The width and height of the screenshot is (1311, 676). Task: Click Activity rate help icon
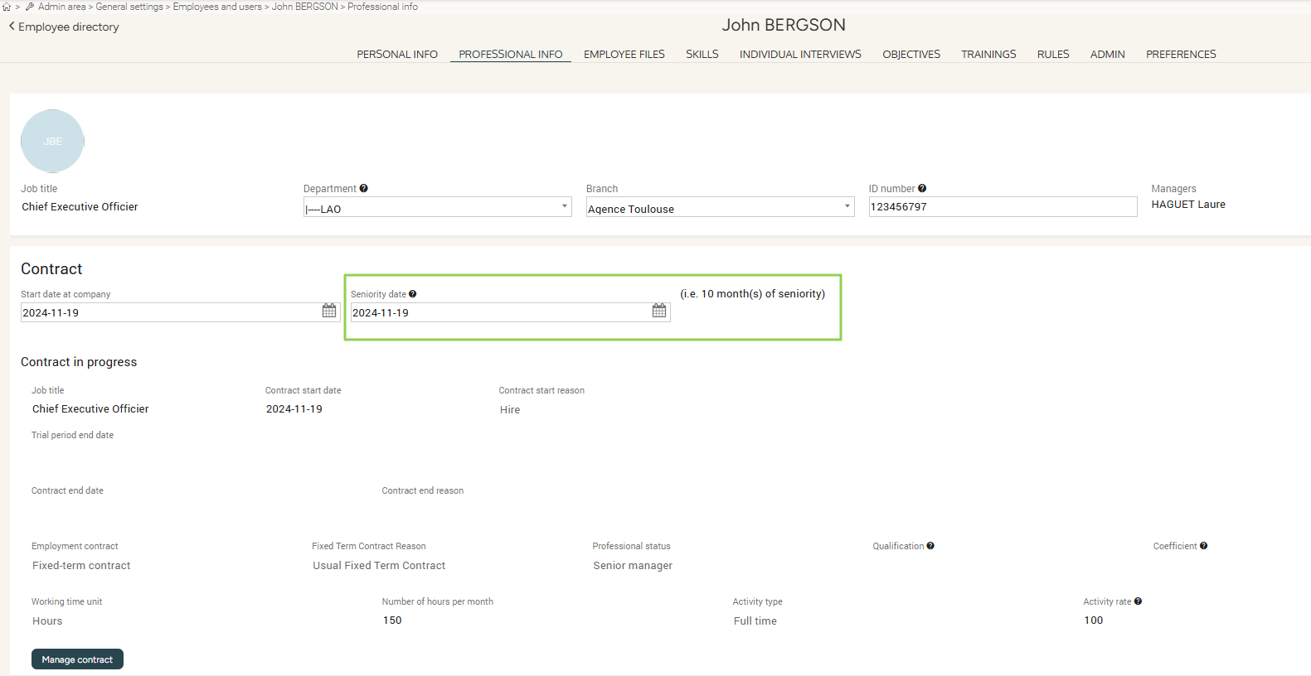[1138, 601]
